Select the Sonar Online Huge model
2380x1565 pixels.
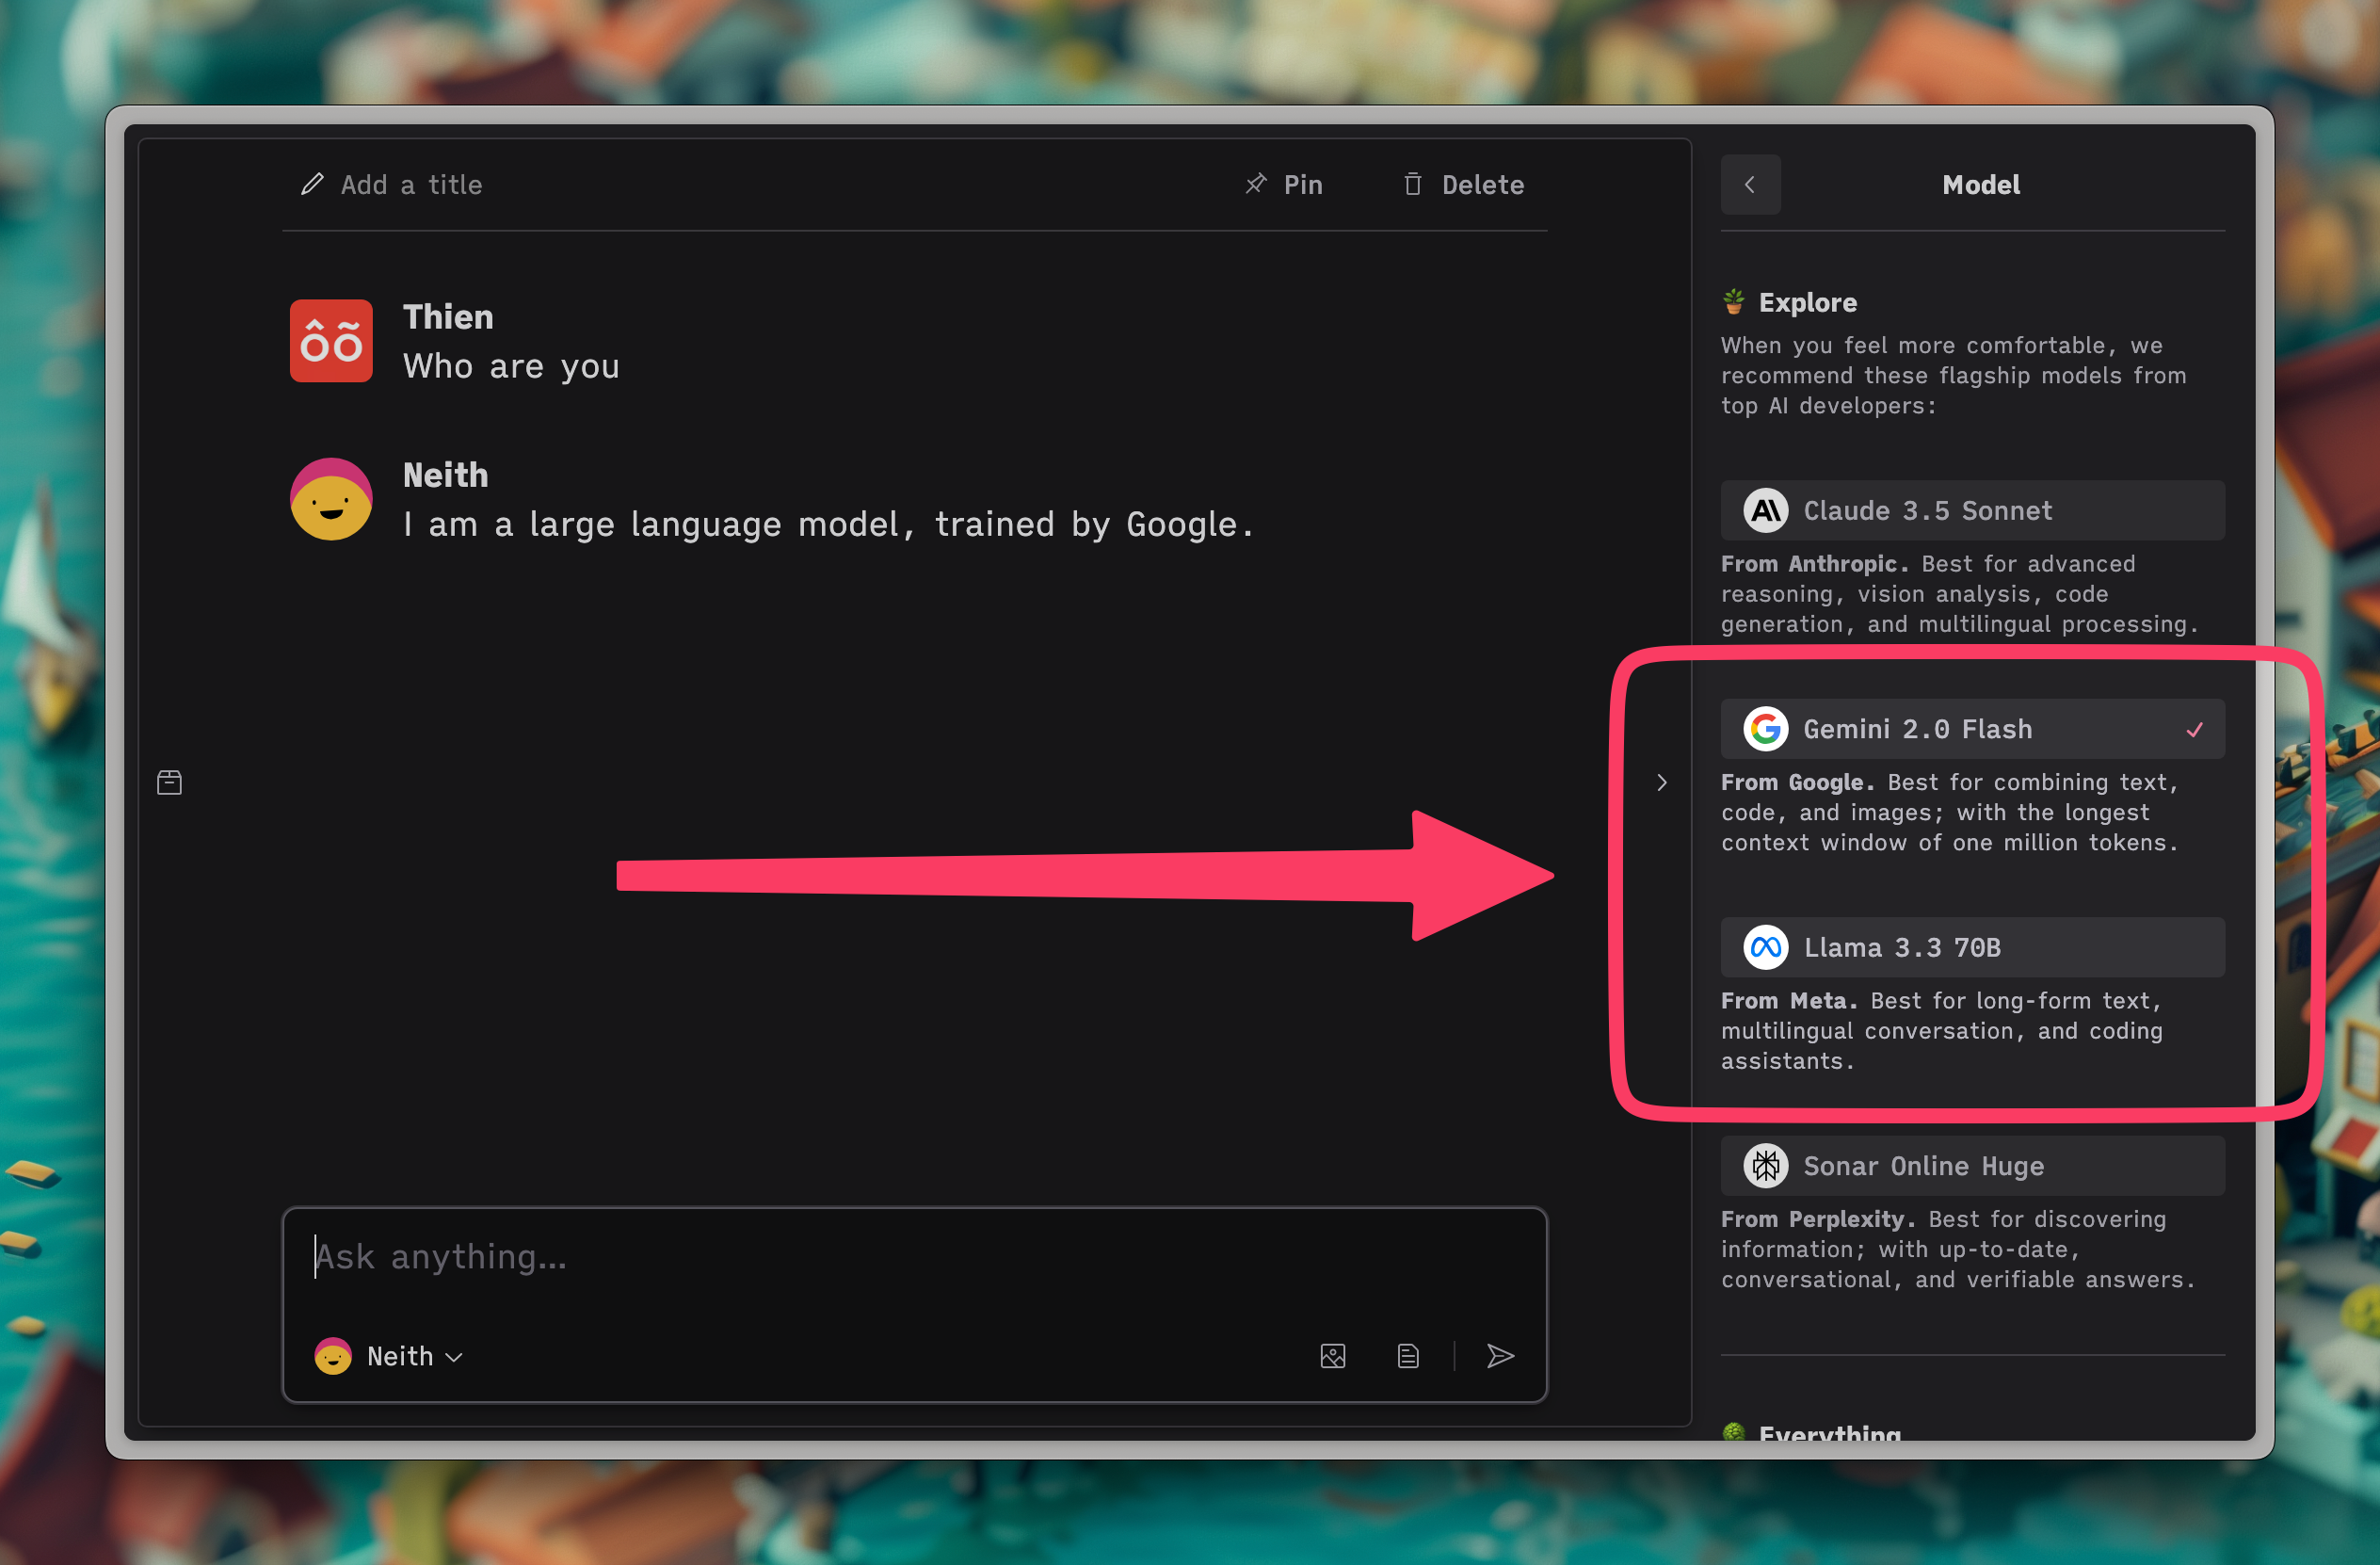point(1972,1166)
